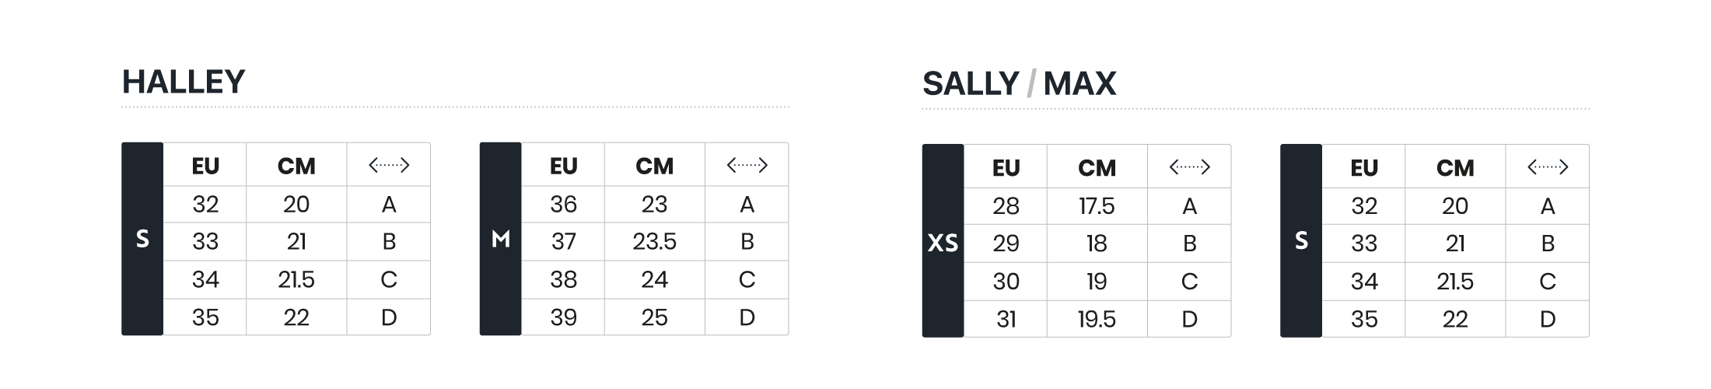Click width arrow icon in Halley S table
This screenshot has height=389, width=1711.
389,165
